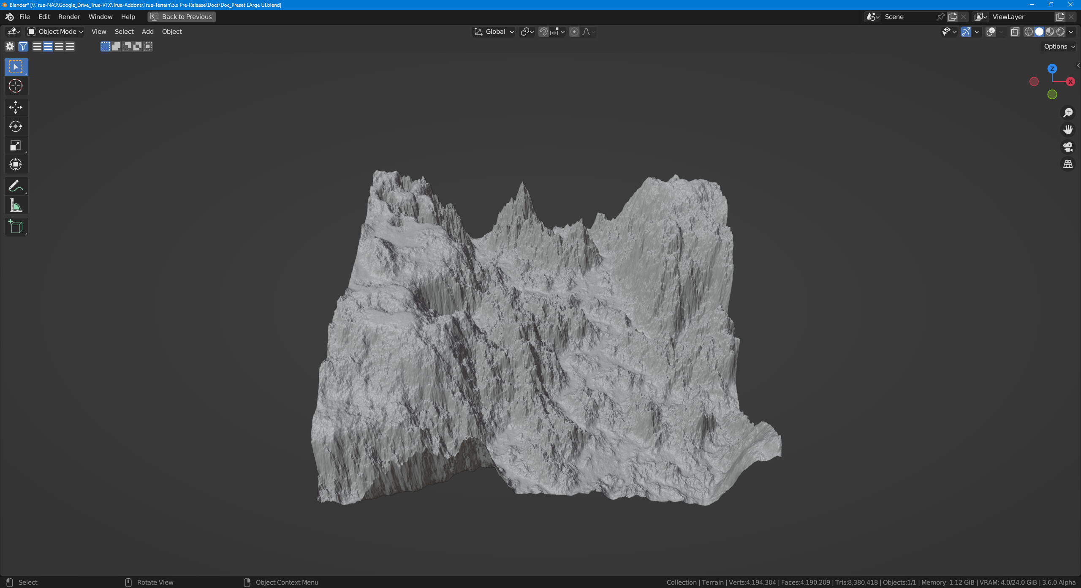1081x588 pixels.
Task: Open the Object Mode dropdown
Action: click(x=55, y=32)
